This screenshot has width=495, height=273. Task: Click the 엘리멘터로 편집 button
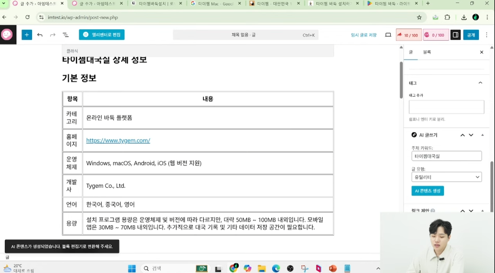[101, 35]
